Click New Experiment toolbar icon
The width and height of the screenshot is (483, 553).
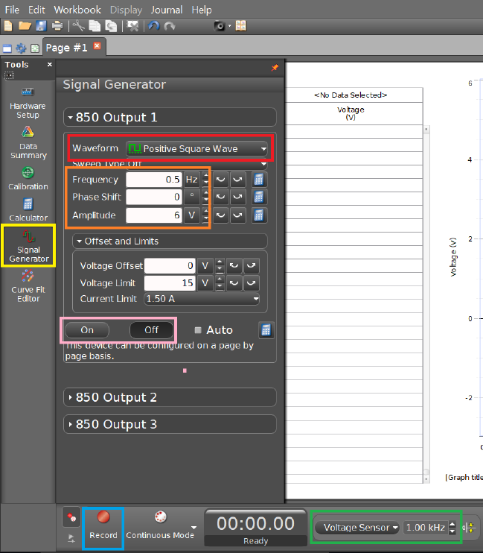pyautogui.click(x=7, y=26)
